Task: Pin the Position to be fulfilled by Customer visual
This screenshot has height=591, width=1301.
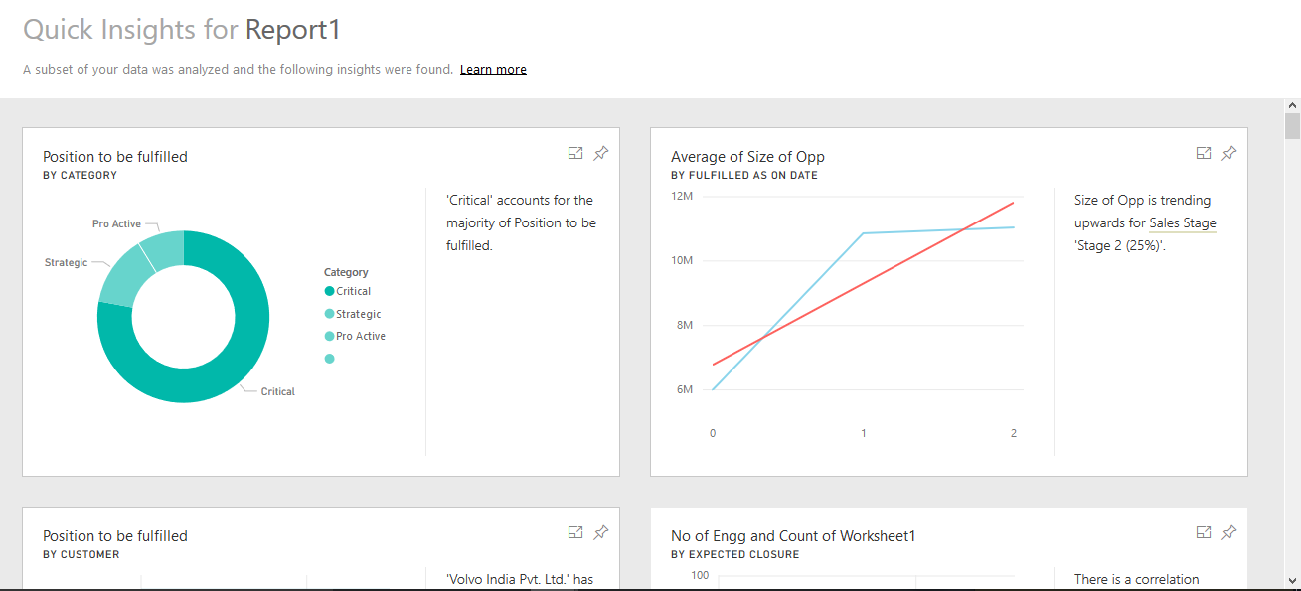Action: point(601,532)
